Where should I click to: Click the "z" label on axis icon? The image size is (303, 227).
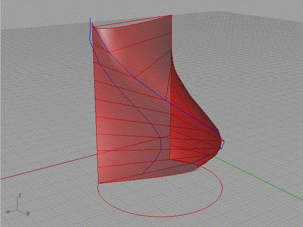[x=20, y=196]
